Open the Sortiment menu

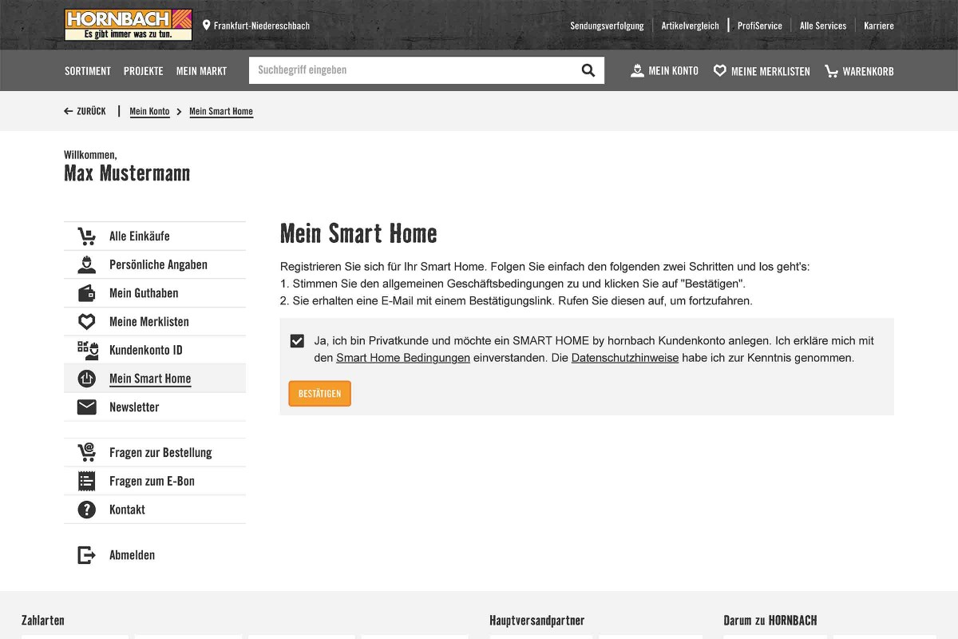(88, 70)
